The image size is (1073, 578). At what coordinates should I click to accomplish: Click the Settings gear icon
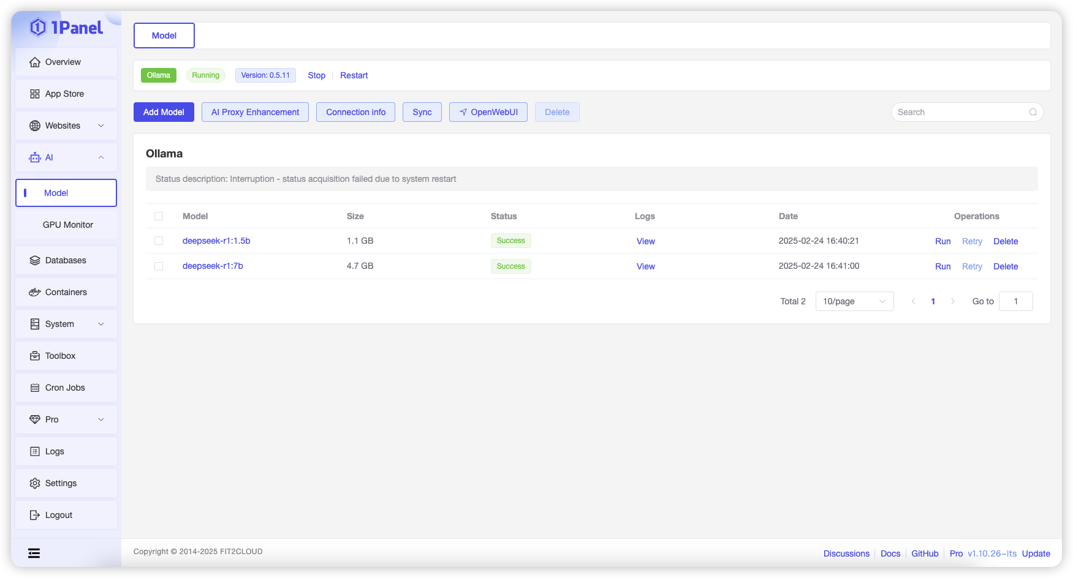coord(35,484)
